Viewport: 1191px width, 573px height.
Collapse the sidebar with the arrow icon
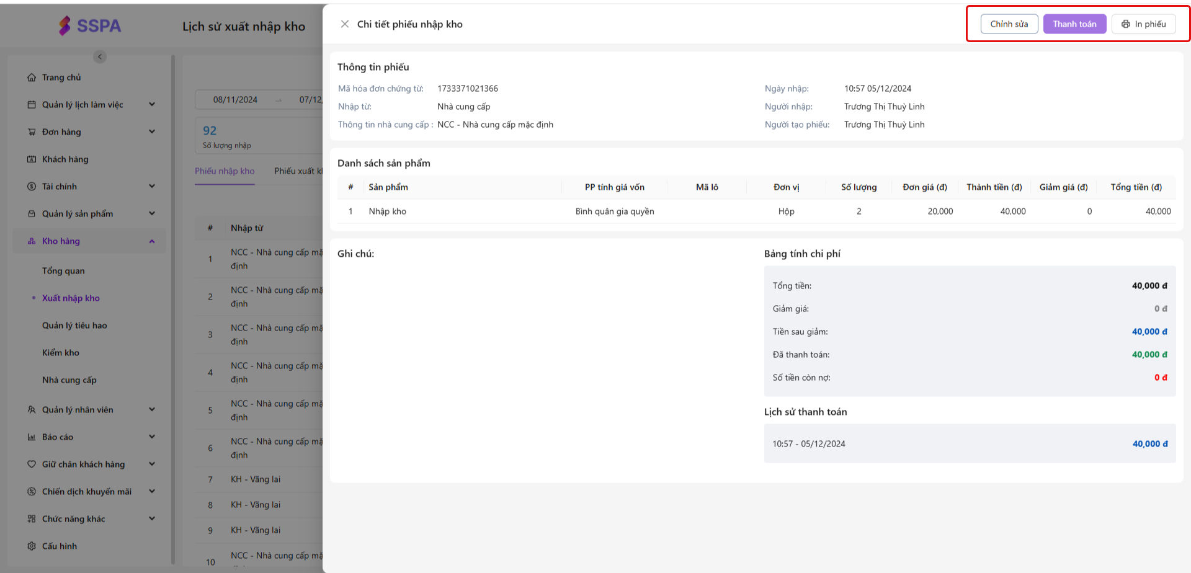pyautogui.click(x=100, y=56)
